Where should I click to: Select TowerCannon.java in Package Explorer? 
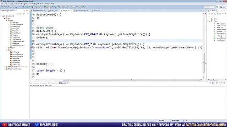pos(18,41)
